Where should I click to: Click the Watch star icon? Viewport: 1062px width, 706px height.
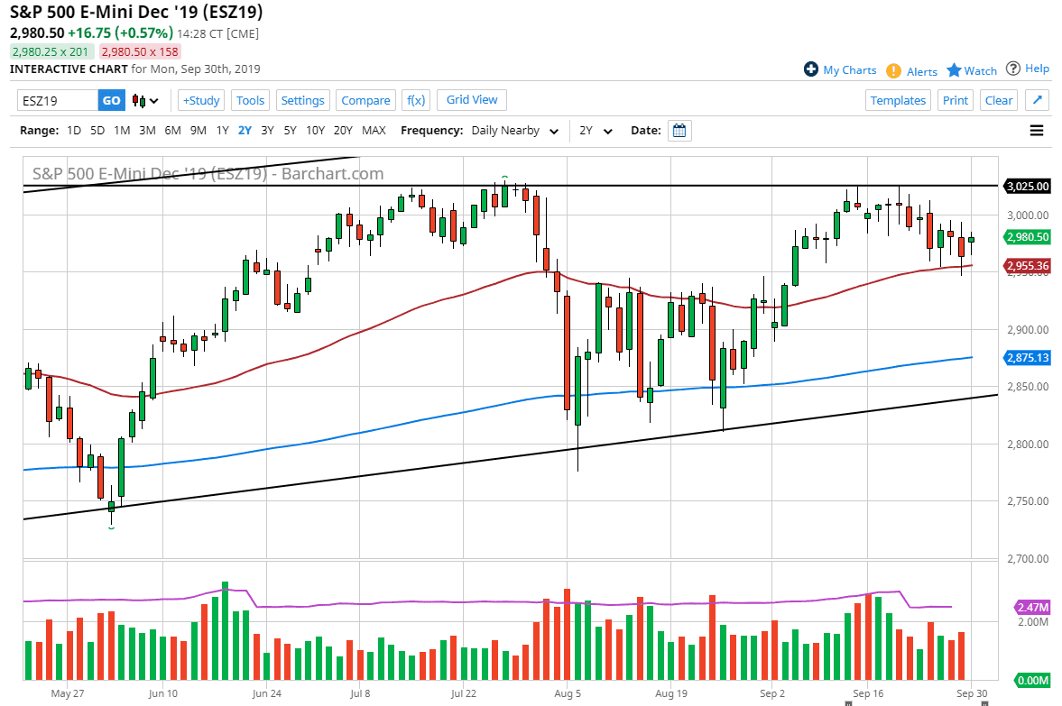(x=954, y=69)
